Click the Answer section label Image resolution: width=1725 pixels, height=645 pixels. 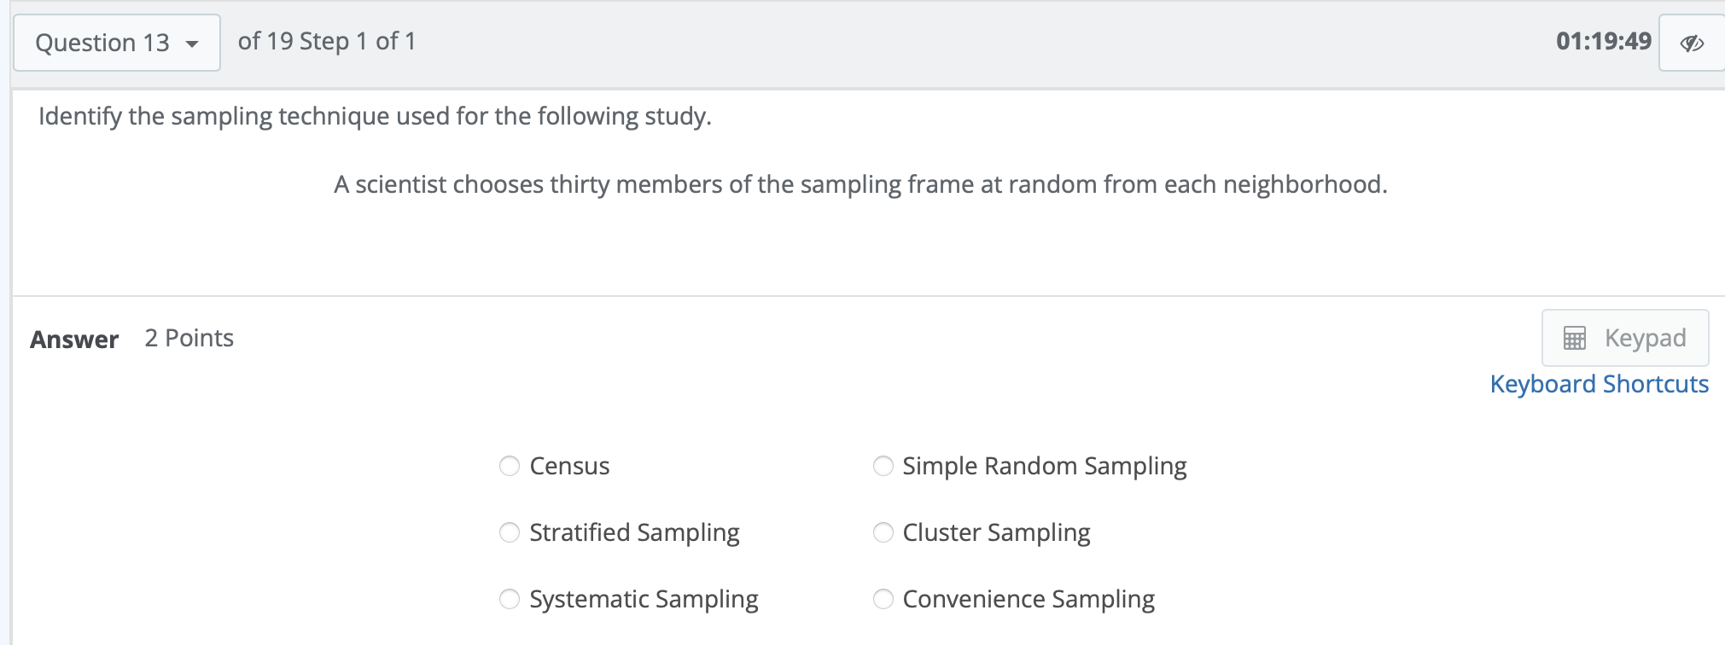point(74,339)
